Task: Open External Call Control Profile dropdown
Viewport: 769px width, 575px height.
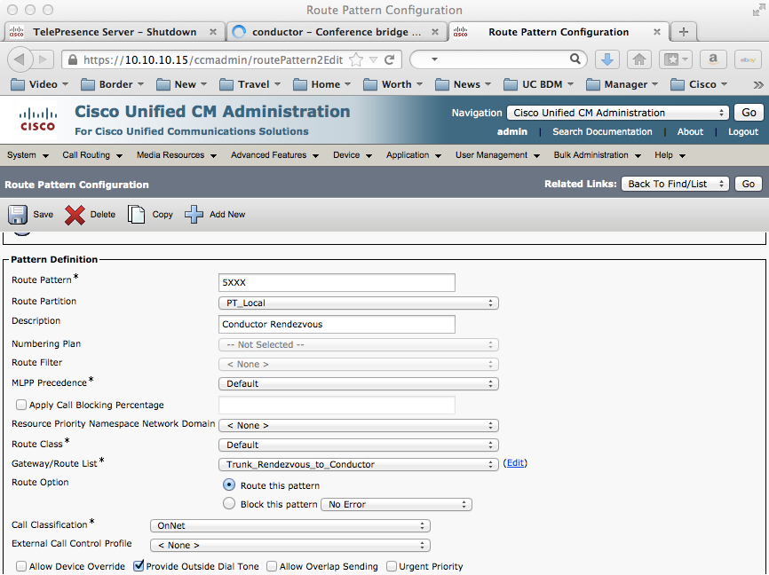Action: tap(290, 545)
